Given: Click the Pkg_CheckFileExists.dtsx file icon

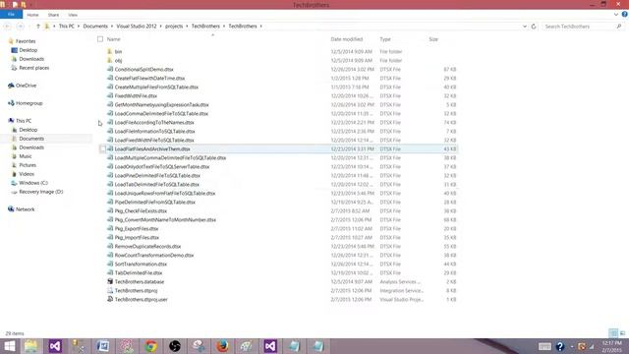Looking at the screenshot, I should (x=110, y=210).
